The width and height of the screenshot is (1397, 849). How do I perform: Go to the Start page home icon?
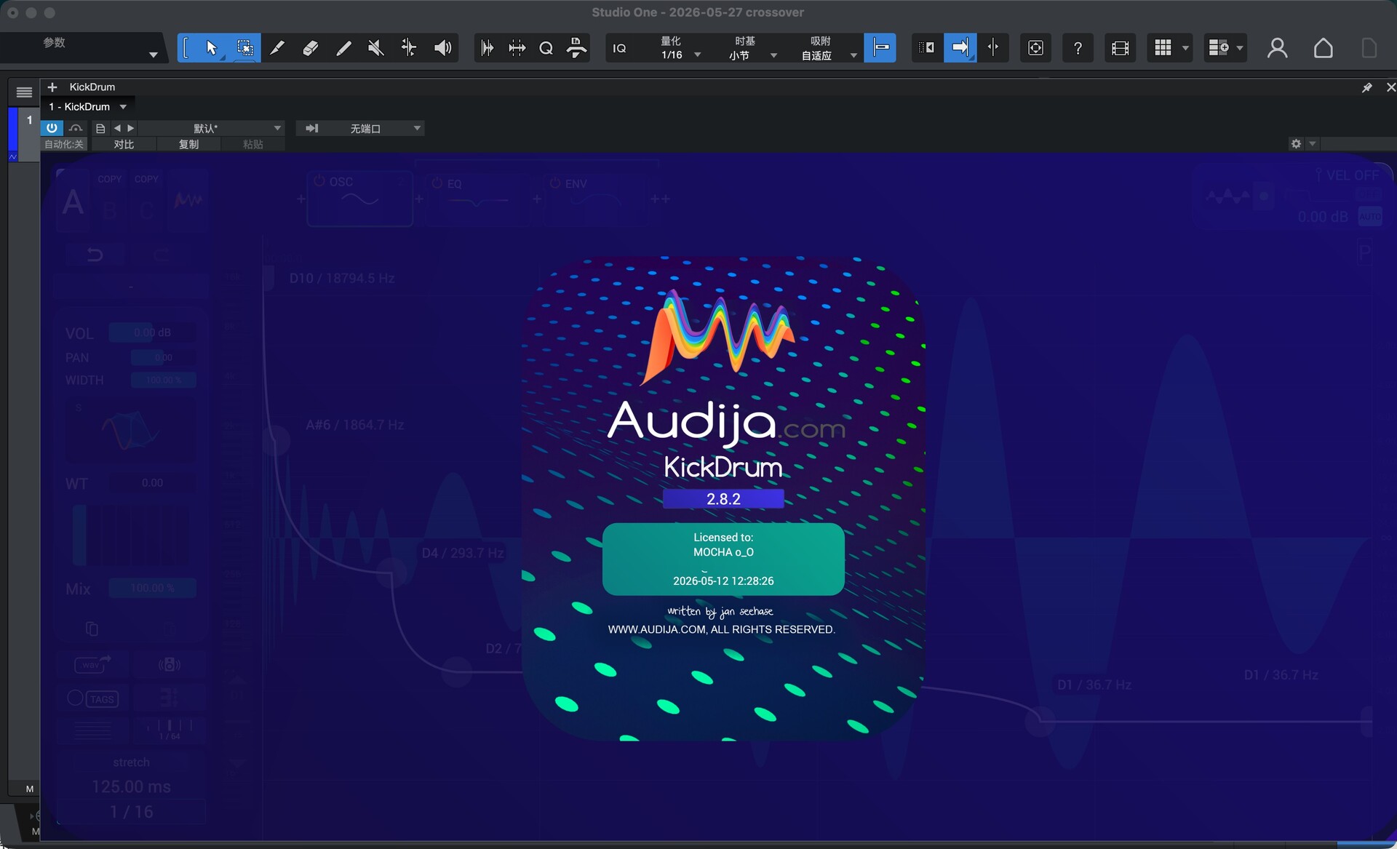[x=1323, y=48]
